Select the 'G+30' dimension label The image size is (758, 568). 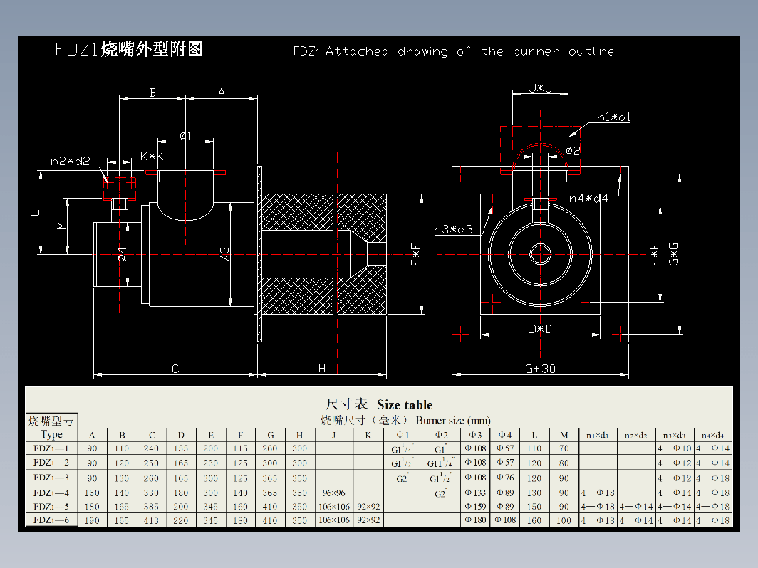click(x=540, y=369)
